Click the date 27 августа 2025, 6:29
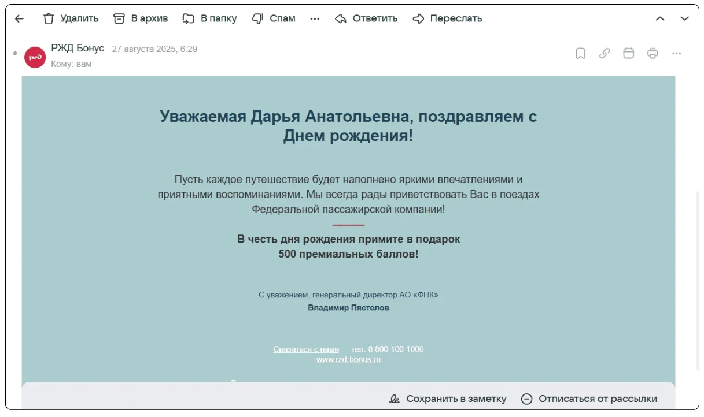The width and height of the screenshot is (704, 417). click(154, 49)
